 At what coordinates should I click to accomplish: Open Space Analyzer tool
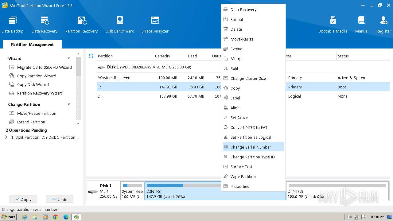pos(155,25)
